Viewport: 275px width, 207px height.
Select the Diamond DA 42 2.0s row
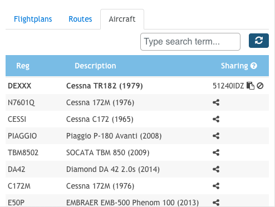(x=137, y=169)
